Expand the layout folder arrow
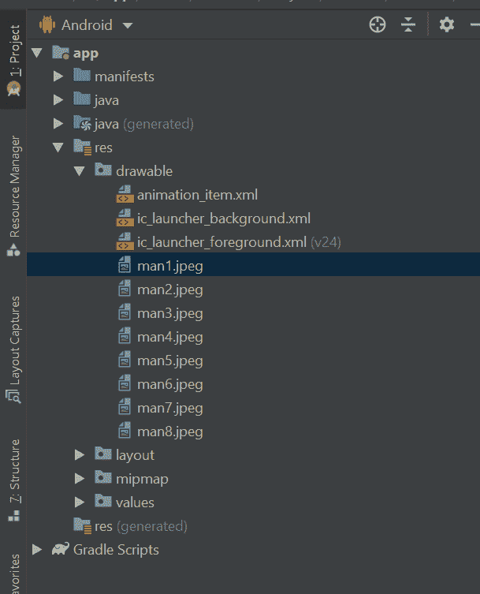480x594 pixels. pyautogui.click(x=80, y=455)
